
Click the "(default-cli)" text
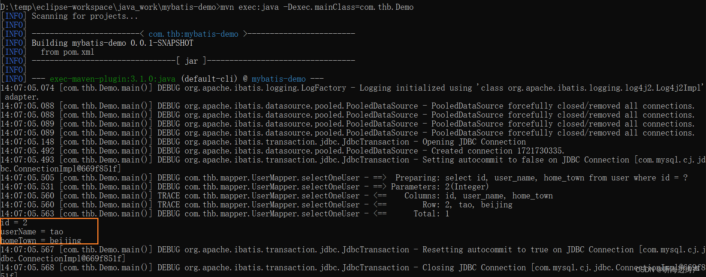click(209, 79)
